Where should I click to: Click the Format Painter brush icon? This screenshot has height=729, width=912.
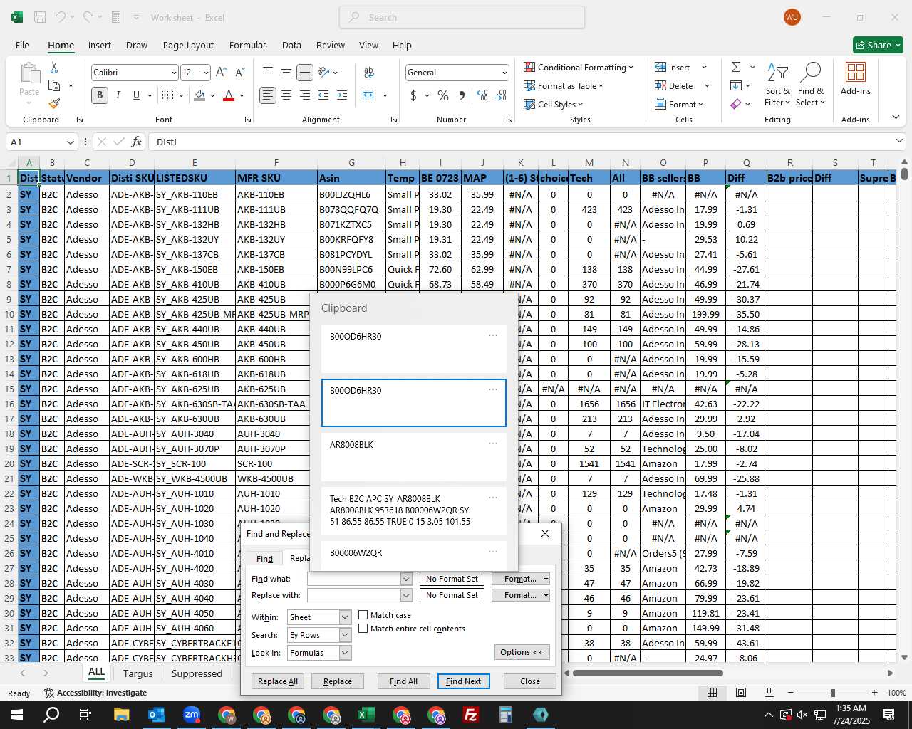(x=54, y=103)
